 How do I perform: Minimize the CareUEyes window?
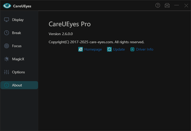click(x=176, y=5)
